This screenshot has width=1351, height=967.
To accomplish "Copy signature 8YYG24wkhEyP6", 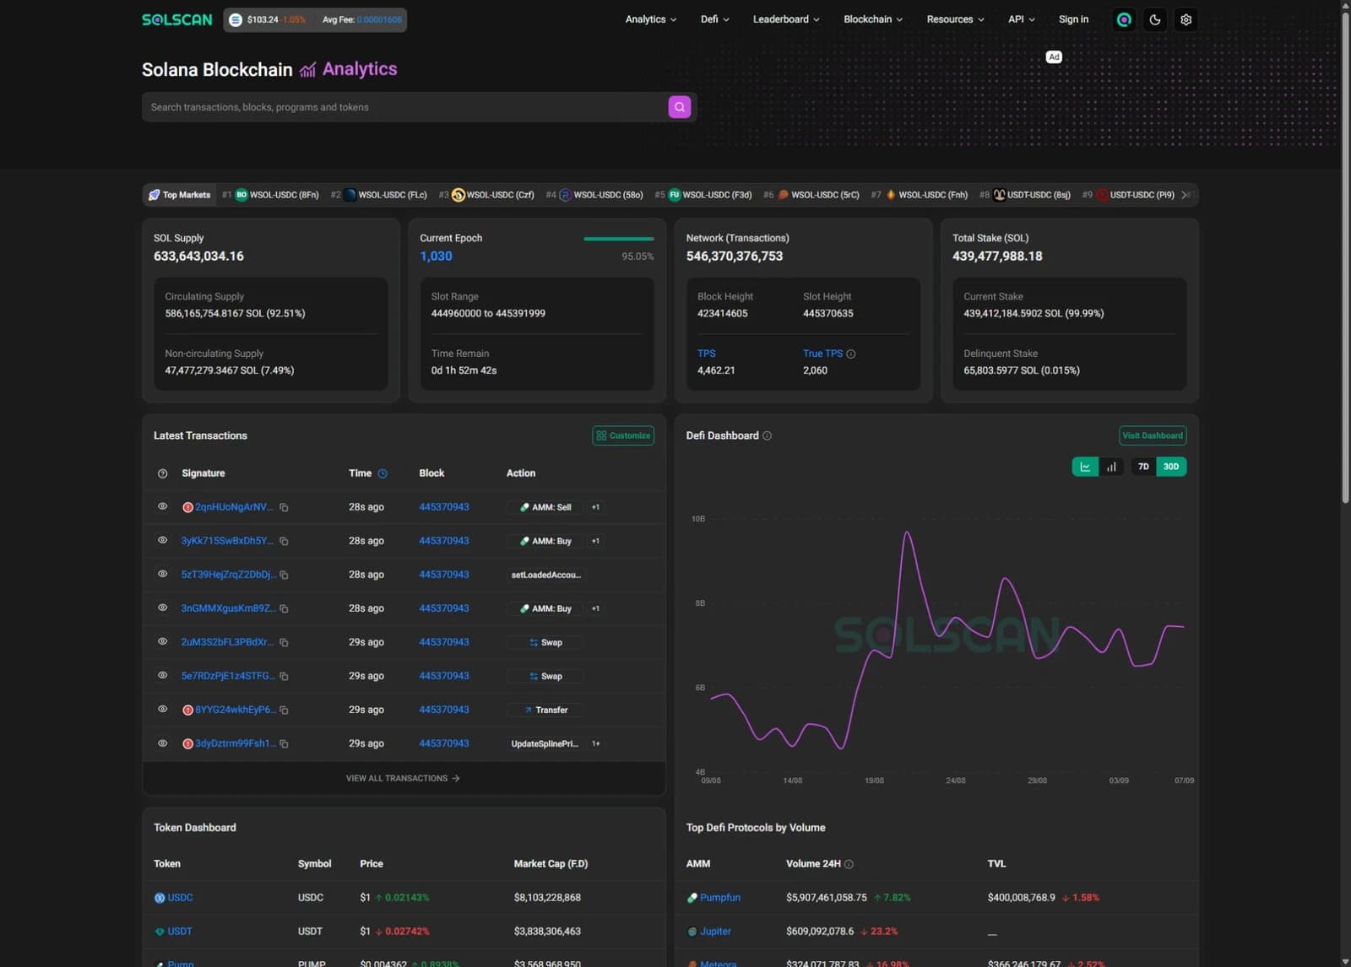I will point(284,710).
